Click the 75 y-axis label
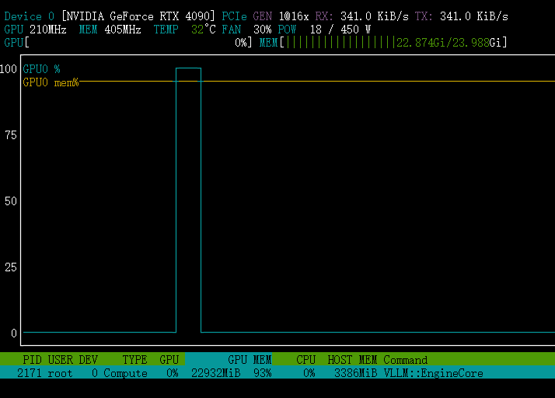The image size is (555, 398). tap(11, 135)
